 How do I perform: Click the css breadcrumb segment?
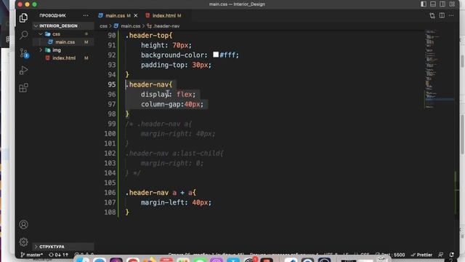pos(103,26)
